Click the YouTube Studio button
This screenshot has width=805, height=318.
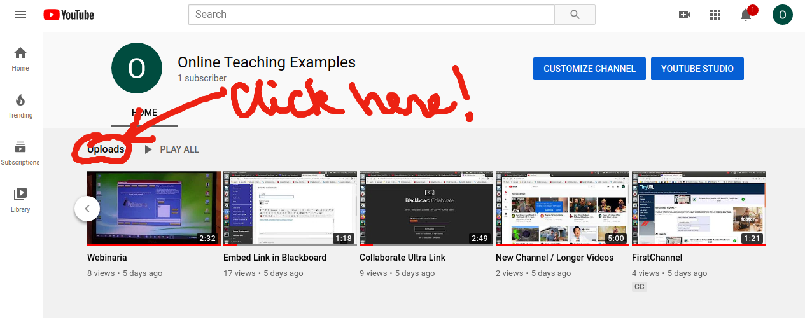(x=697, y=69)
